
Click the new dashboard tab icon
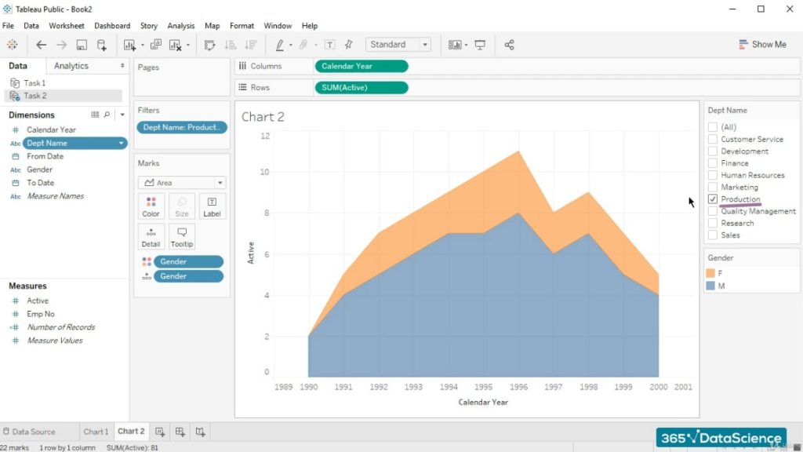click(x=180, y=432)
